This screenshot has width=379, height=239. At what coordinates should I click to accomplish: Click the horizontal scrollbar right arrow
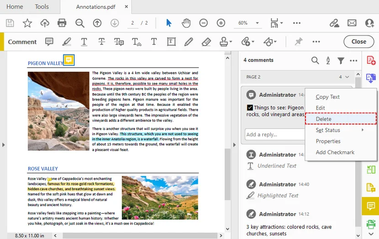[221, 235]
